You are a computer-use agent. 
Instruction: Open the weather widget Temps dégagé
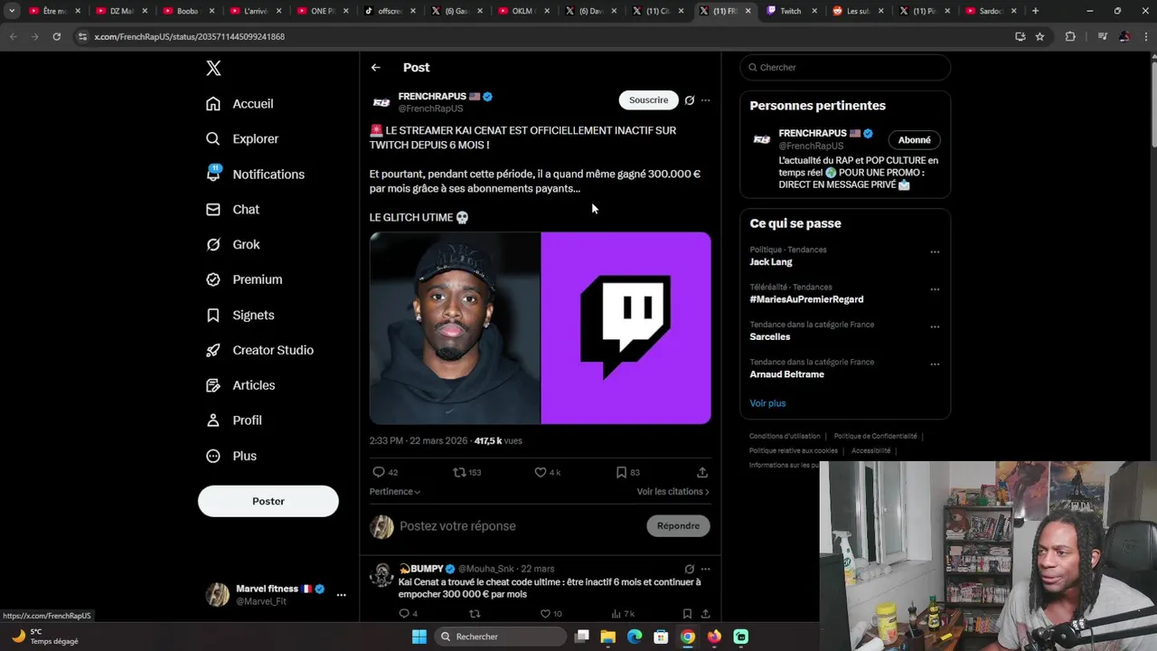click(45, 637)
